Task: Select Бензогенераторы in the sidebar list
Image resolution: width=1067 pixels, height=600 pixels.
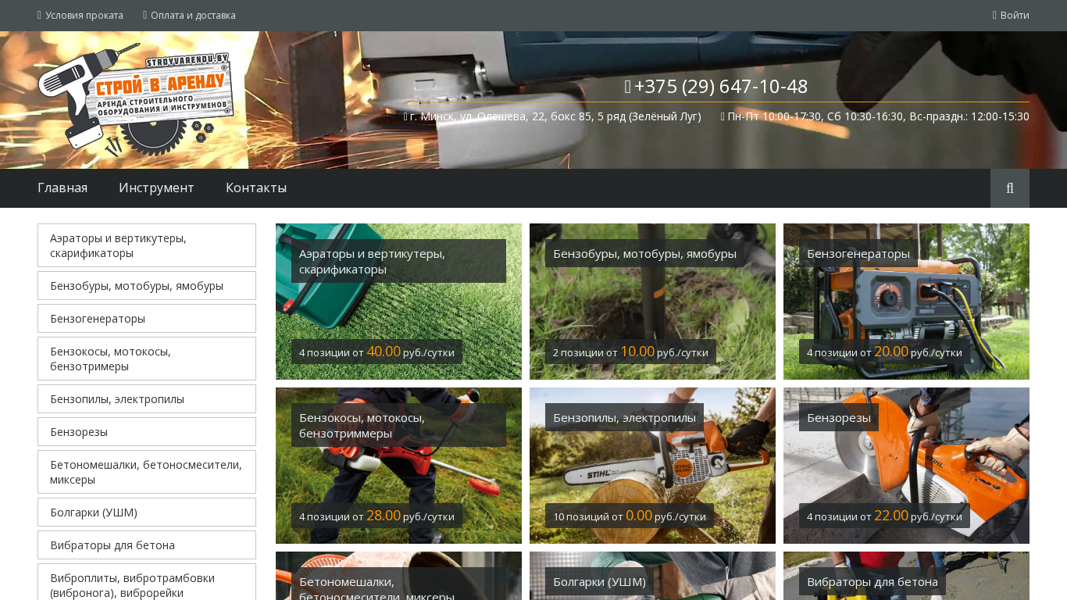Action: coord(147,319)
